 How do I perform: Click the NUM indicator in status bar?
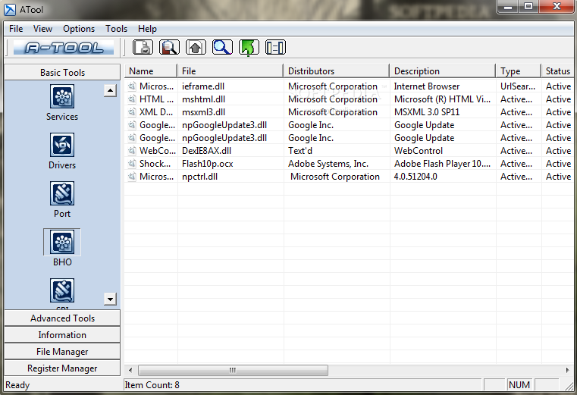(x=519, y=385)
